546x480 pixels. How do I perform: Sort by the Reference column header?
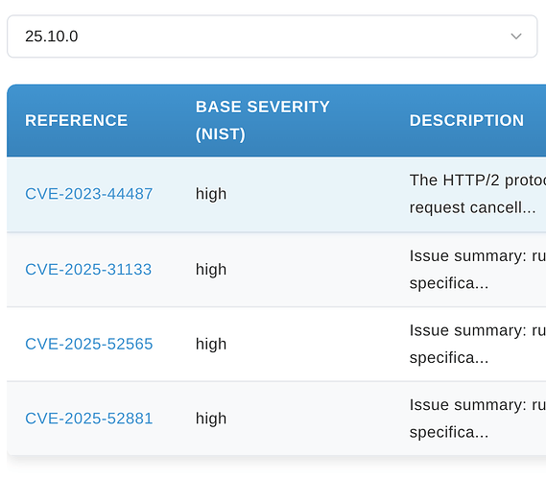[76, 121]
